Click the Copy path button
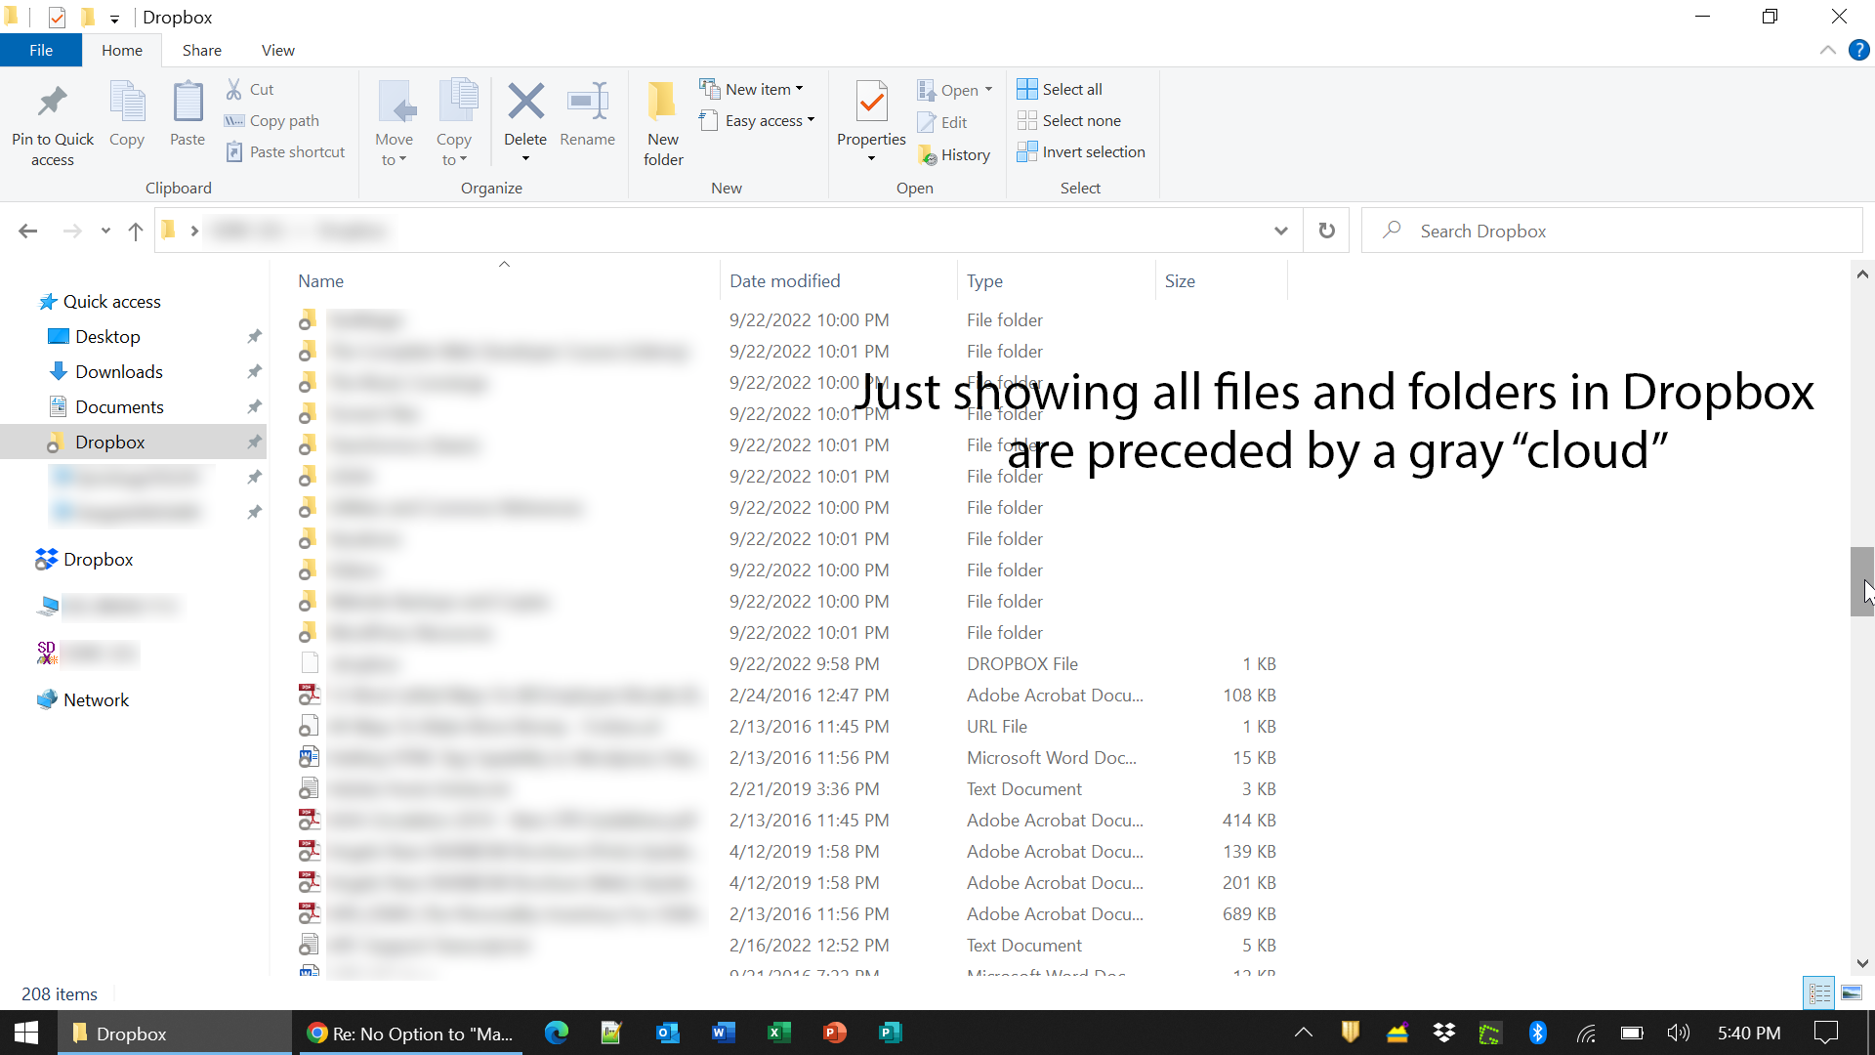The image size is (1875, 1055). [x=272, y=120]
